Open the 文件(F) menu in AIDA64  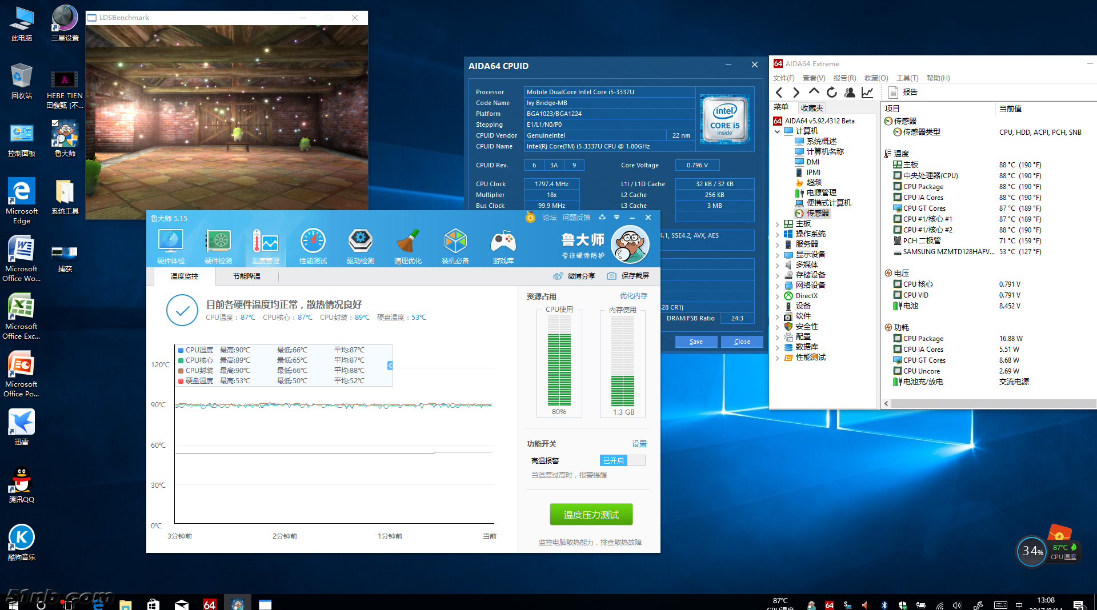click(783, 78)
